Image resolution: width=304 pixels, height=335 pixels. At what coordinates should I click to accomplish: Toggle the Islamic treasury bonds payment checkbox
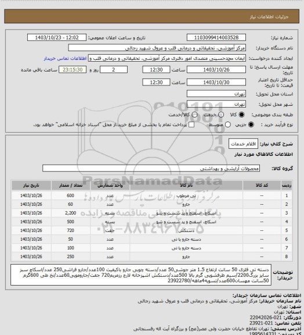coord(191,124)
